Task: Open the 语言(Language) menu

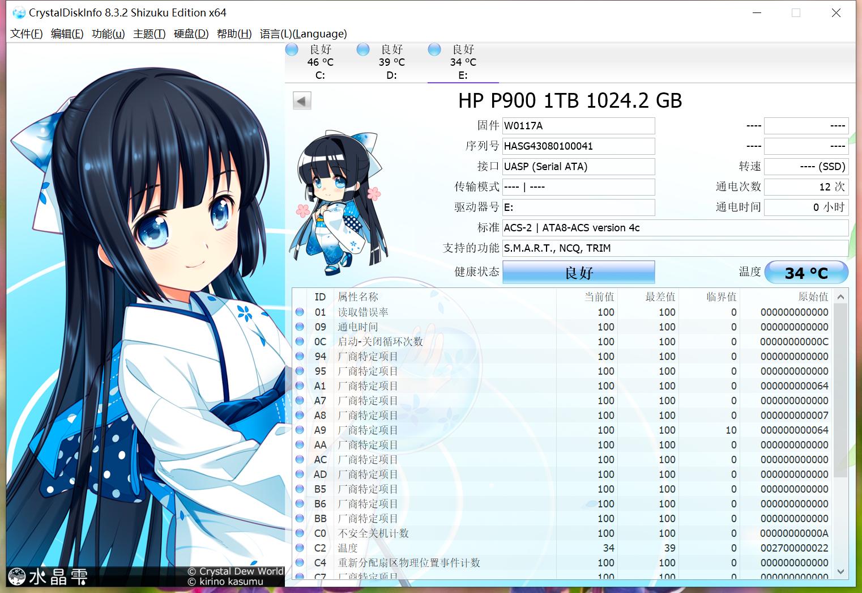Action: pos(303,33)
